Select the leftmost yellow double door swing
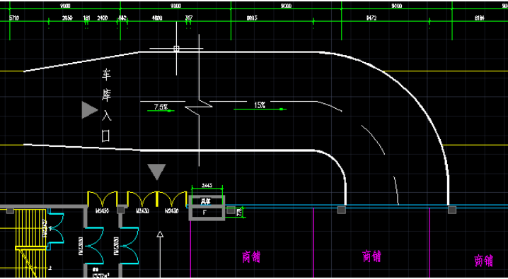The width and height of the screenshot is (508, 279). click(102, 198)
